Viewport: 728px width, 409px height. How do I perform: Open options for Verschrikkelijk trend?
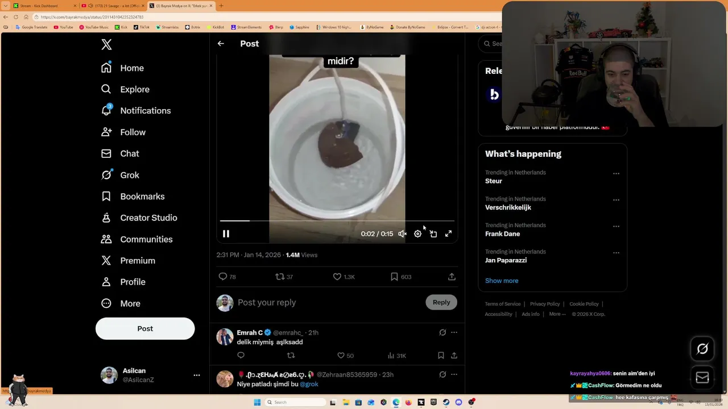click(x=616, y=200)
